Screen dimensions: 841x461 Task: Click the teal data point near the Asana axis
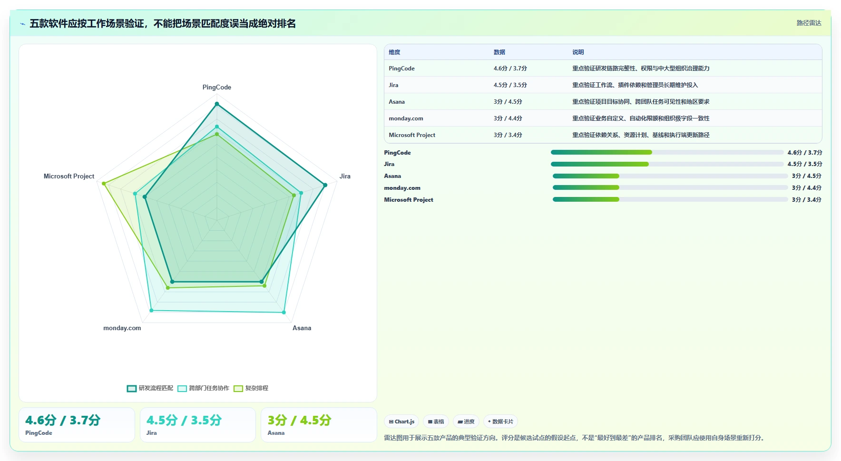[x=284, y=313]
